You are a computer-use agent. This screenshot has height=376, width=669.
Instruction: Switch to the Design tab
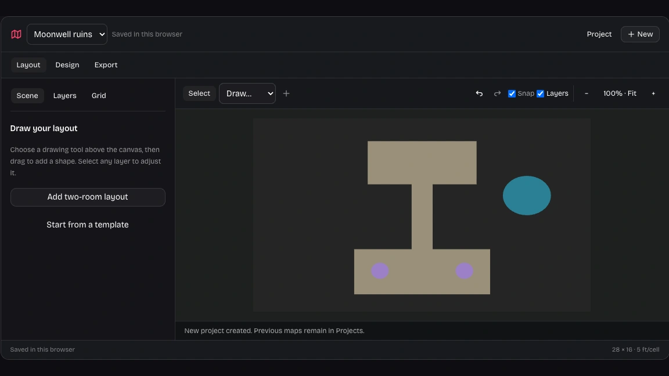pyautogui.click(x=67, y=65)
